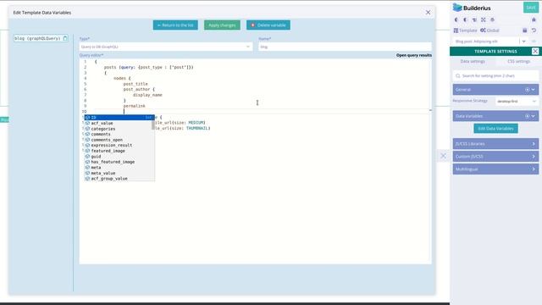Click the undo history arrow icon

534,30
